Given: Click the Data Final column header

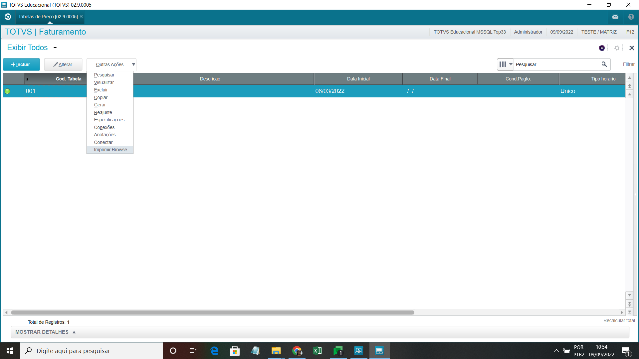Looking at the screenshot, I should [440, 79].
